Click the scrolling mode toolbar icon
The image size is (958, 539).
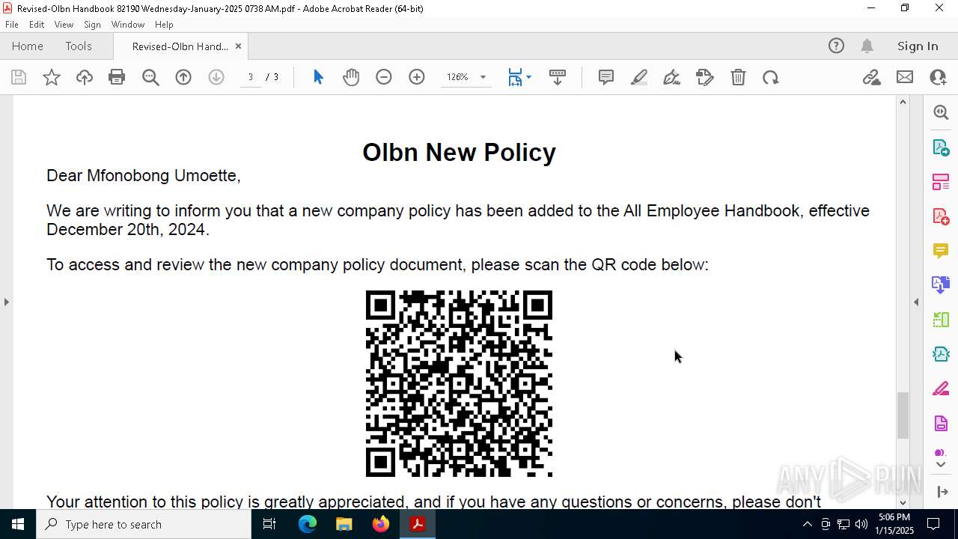(x=558, y=77)
